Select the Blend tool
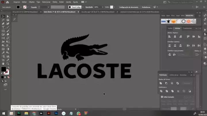The width and height of the screenshot is (207, 116). pos(8,53)
